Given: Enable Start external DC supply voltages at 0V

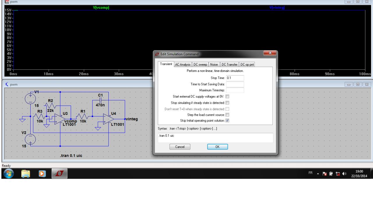Looking at the screenshot, I should (228, 96).
